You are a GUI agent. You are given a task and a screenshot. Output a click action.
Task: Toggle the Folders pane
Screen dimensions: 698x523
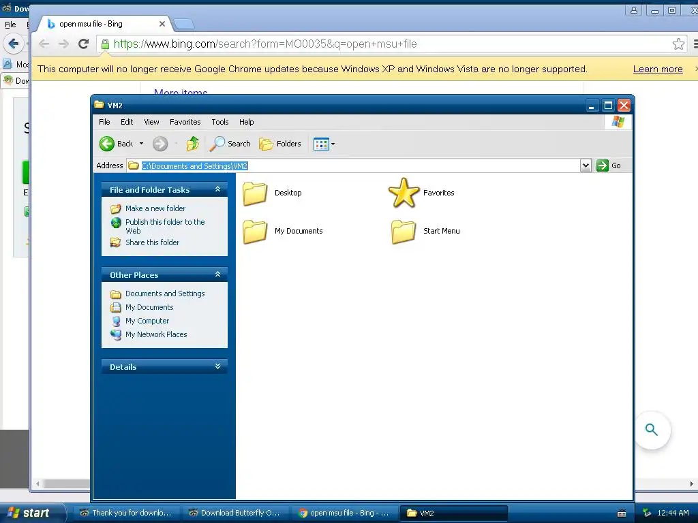click(x=280, y=144)
